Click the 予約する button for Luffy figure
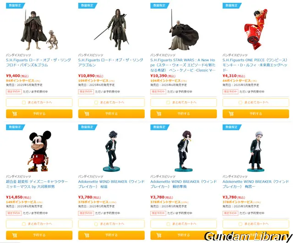 (x=256, y=113)
